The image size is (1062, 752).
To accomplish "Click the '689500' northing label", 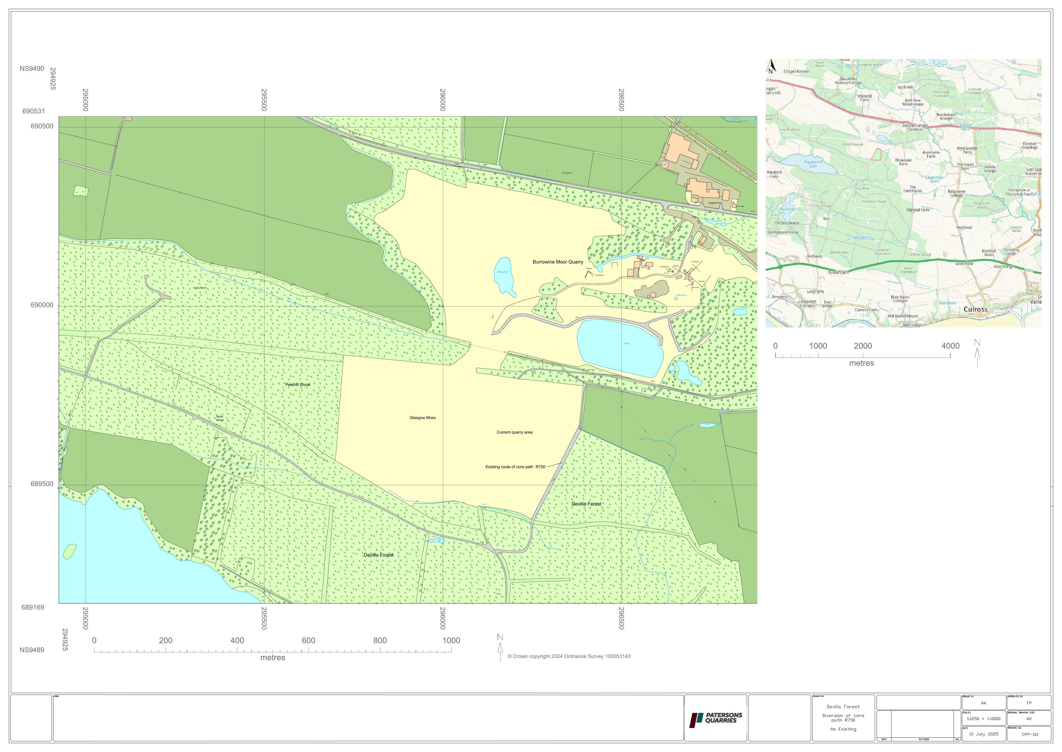I will pyautogui.click(x=42, y=484).
